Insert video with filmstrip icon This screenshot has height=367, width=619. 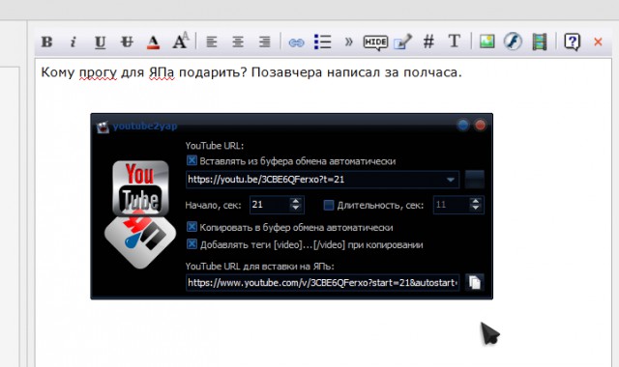[x=540, y=42]
